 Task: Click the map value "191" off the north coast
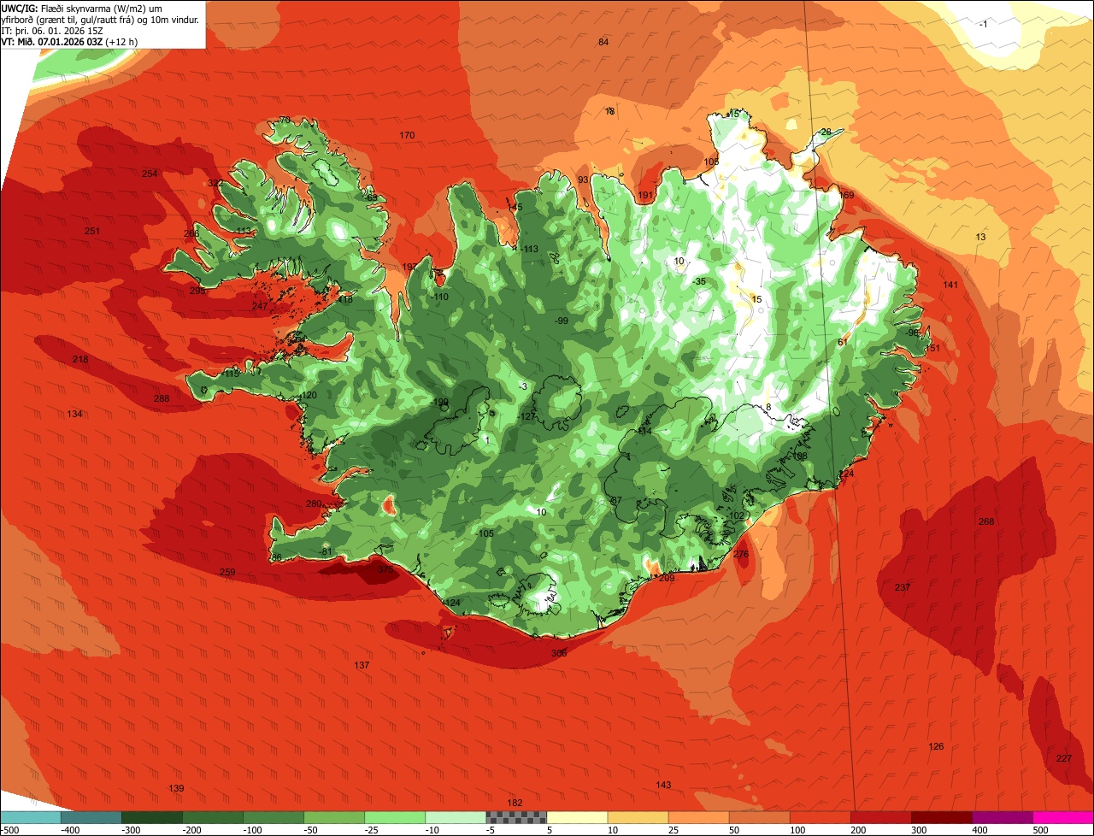[645, 196]
